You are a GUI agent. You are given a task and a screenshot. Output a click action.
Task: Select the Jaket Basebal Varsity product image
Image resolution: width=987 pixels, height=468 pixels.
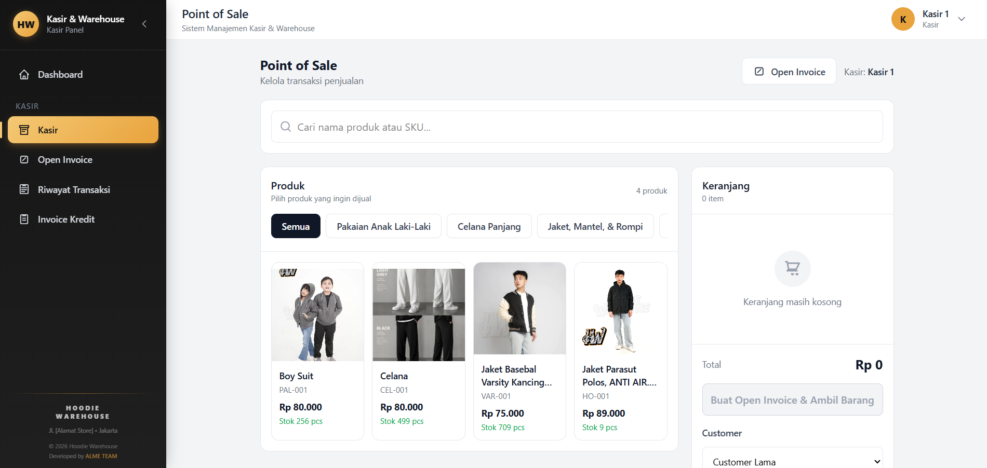point(519,308)
